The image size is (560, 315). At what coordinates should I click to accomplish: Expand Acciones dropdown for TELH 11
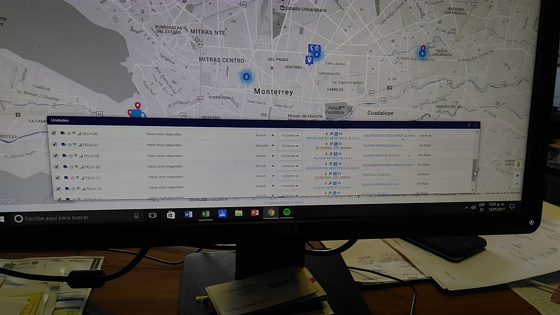pyautogui.click(x=290, y=176)
